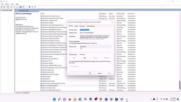
Task: Open Microsoft Edge from the taskbar
Action: tap(80, 99)
